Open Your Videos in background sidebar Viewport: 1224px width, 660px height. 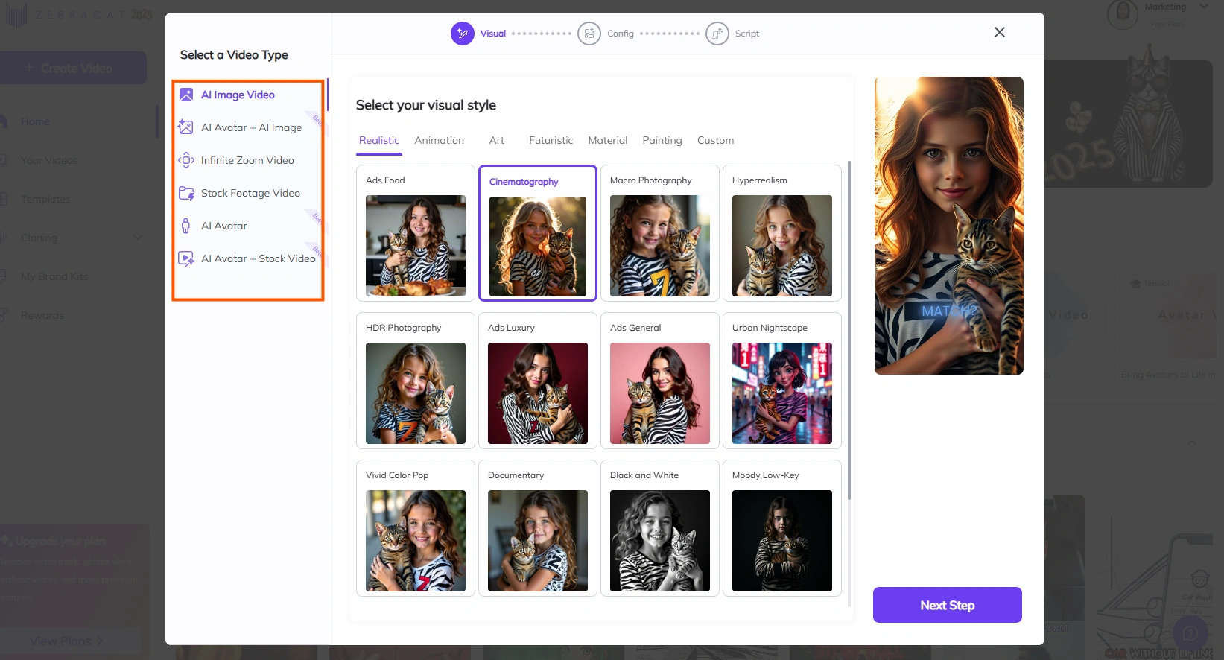pyautogui.click(x=48, y=160)
